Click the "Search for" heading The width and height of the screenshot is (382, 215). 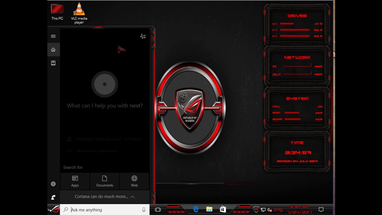73,167
